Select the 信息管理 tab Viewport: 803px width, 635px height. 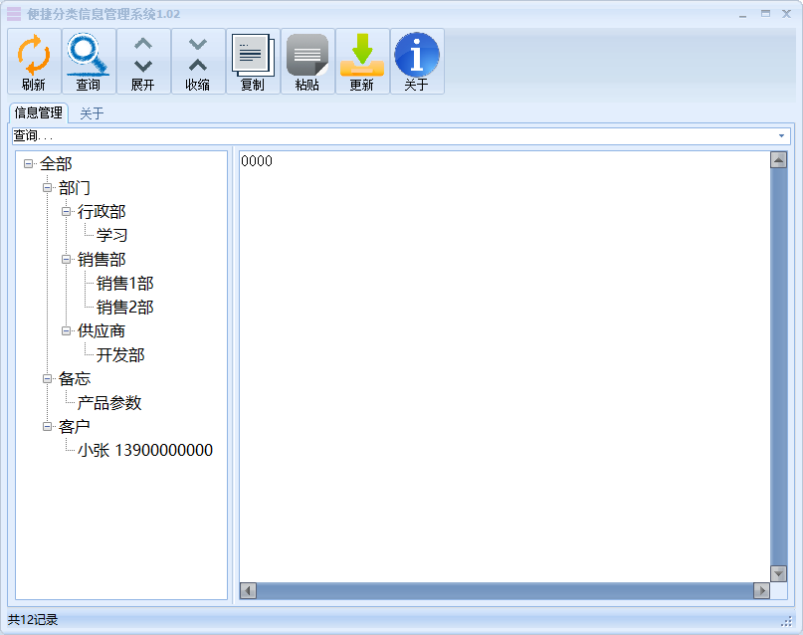(x=38, y=113)
